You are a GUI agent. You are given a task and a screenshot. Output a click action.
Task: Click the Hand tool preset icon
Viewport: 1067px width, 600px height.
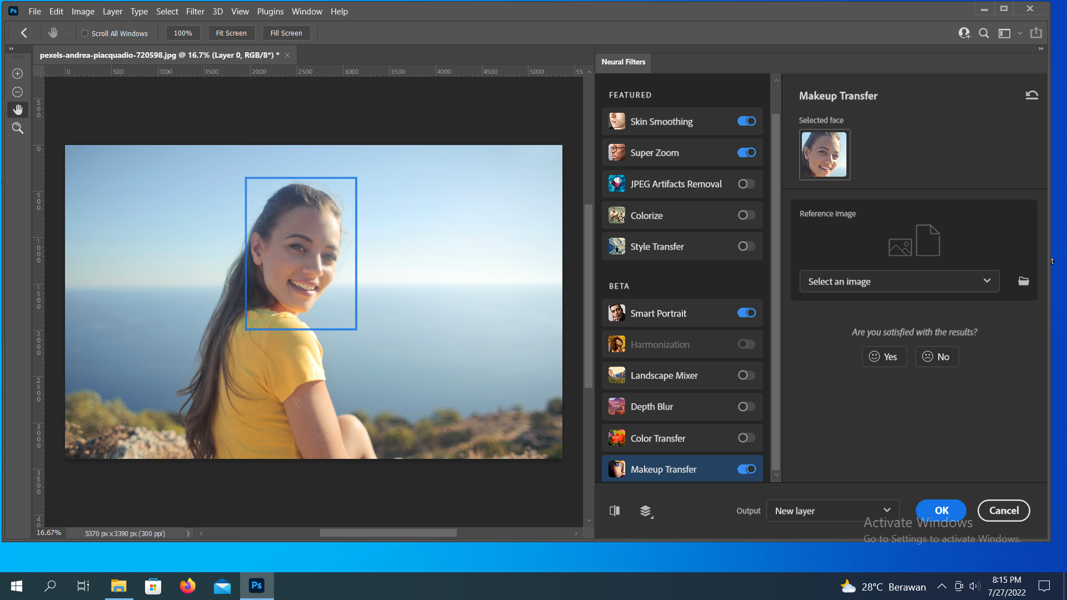53,33
